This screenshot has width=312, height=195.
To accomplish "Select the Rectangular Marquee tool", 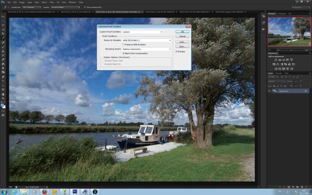I will (3, 21).
